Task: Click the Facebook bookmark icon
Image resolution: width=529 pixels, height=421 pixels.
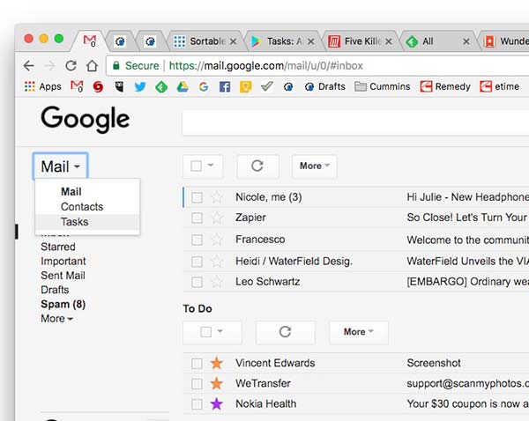Action: pyautogui.click(x=224, y=86)
